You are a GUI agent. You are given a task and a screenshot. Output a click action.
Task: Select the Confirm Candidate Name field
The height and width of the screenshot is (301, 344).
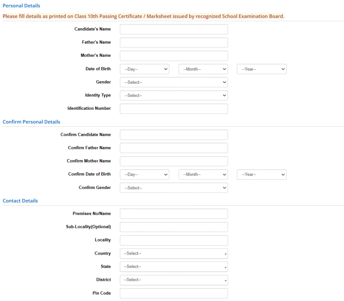point(174,135)
